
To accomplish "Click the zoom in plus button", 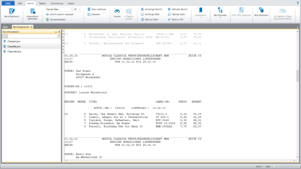I will tap(298, 166).
